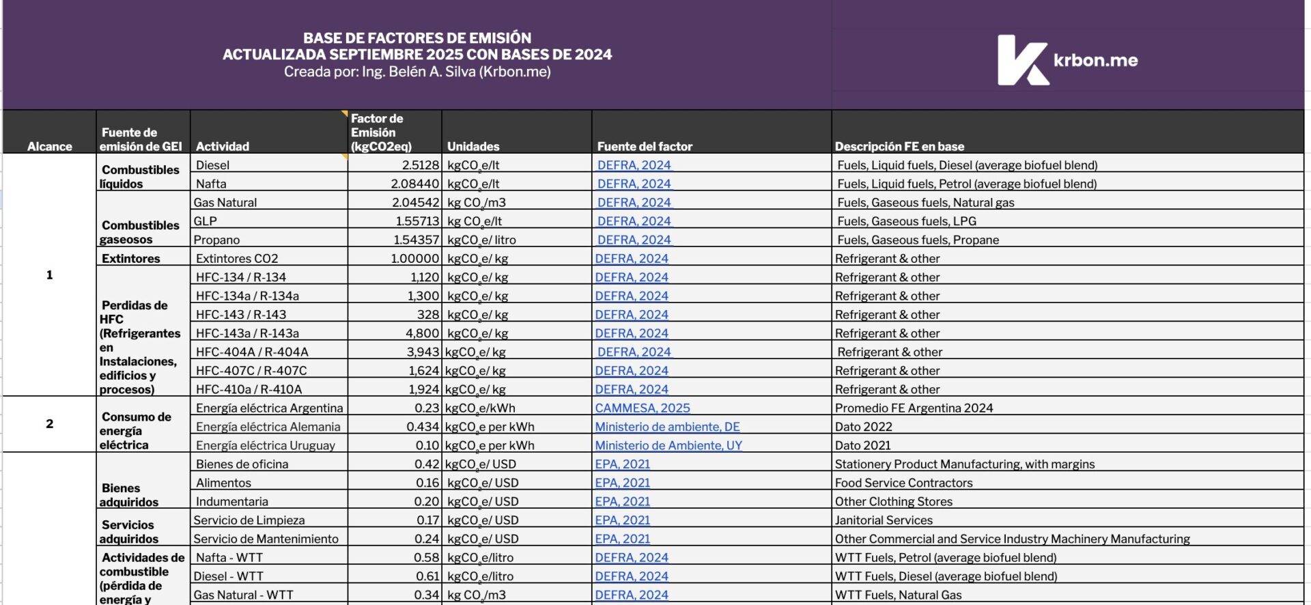1311x605 pixels.
Task: Select the Alcance column header
Action: pyautogui.click(x=49, y=132)
